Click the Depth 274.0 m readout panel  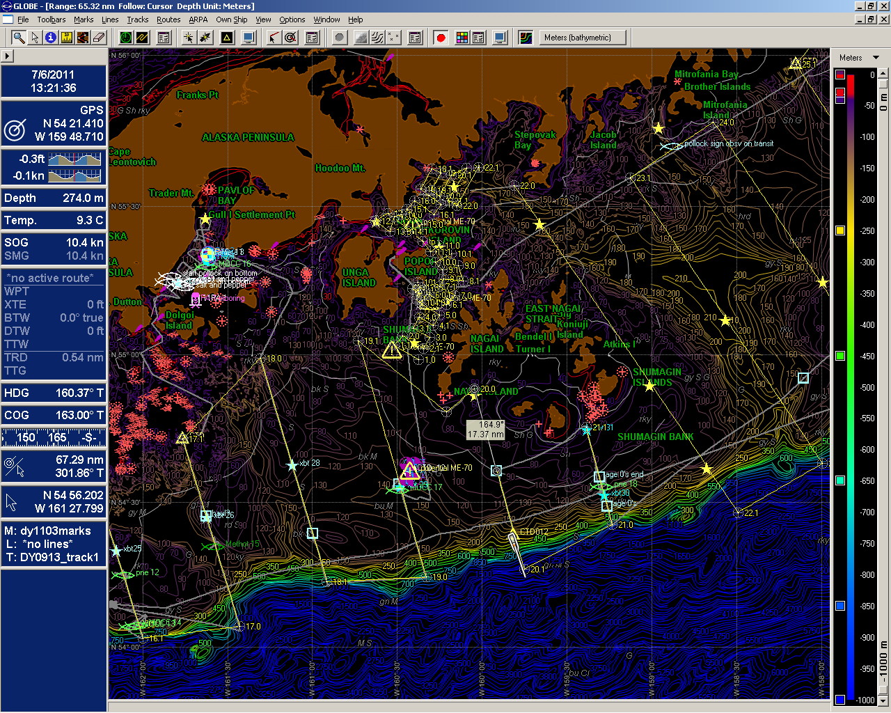(54, 198)
